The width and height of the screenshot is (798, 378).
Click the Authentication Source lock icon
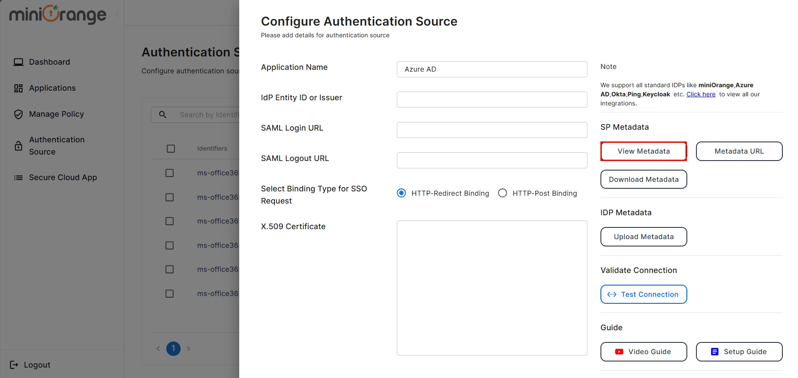18,146
